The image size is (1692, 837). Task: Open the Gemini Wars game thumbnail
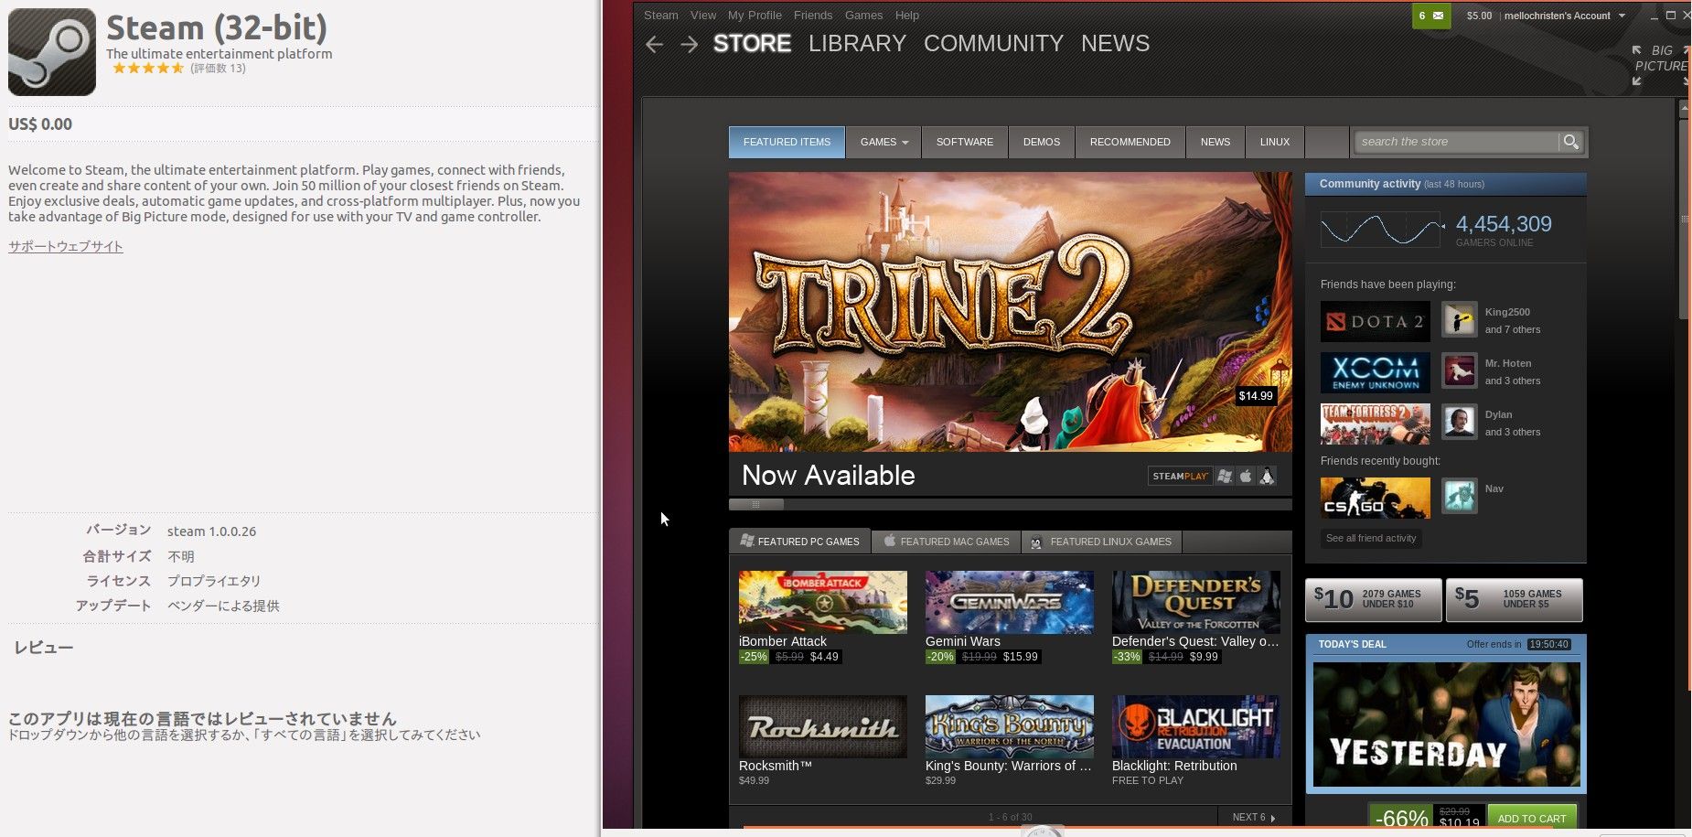[1010, 602]
